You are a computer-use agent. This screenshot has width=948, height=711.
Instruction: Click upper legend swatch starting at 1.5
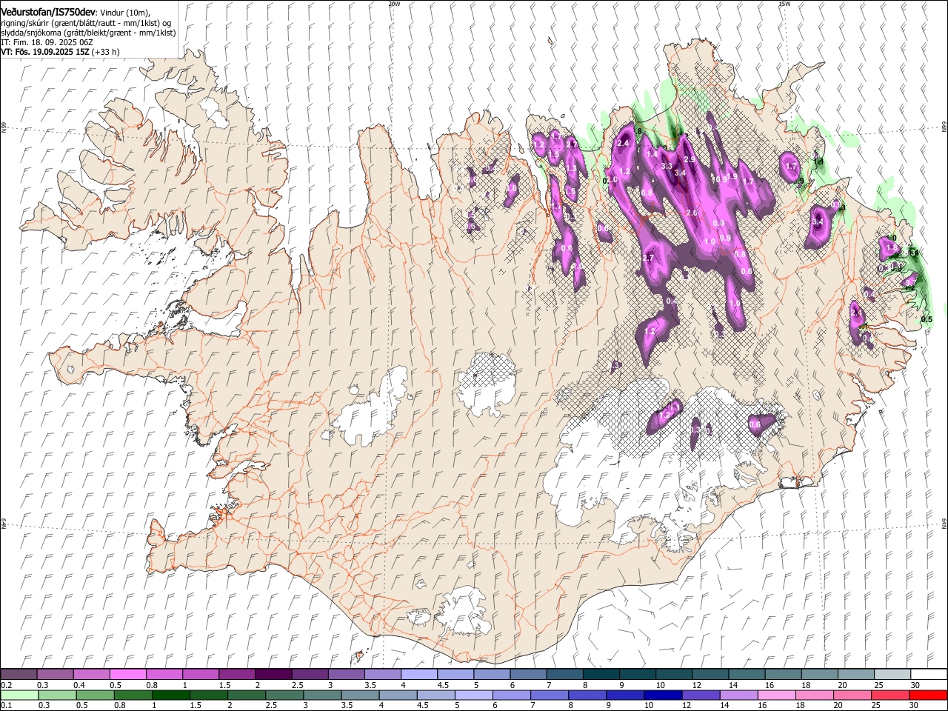[x=237, y=674]
